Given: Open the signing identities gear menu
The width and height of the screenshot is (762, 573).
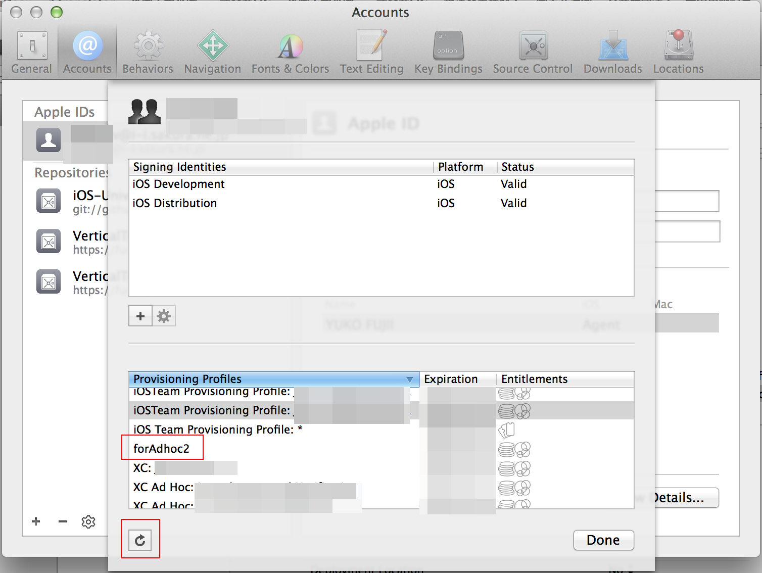Looking at the screenshot, I should click(163, 316).
